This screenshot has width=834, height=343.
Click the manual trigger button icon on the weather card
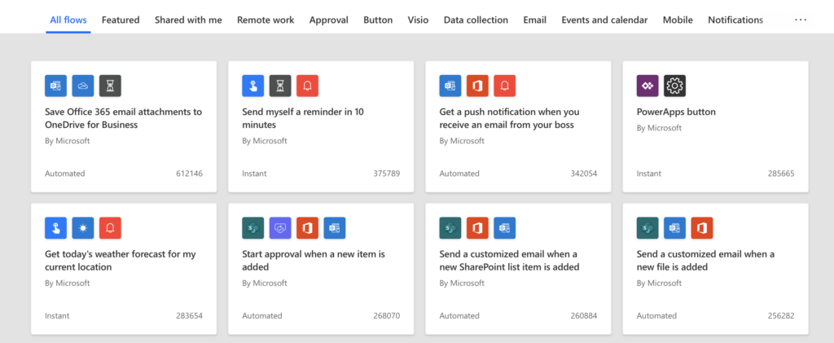55,228
